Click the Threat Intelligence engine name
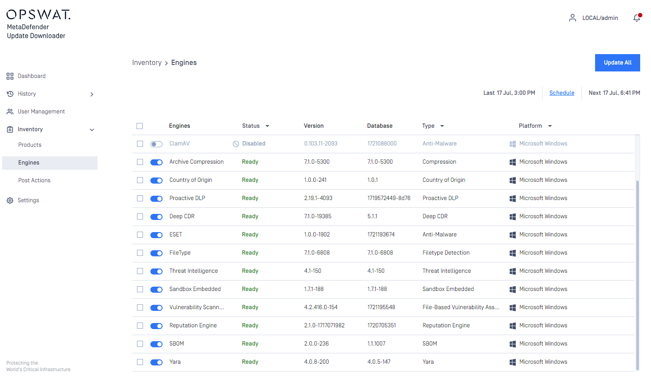The height and width of the screenshot is (378, 651). (194, 271)
